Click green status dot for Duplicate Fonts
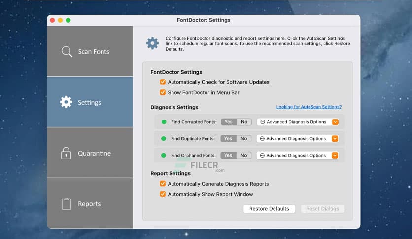The image size is (412, 239). 164,138
